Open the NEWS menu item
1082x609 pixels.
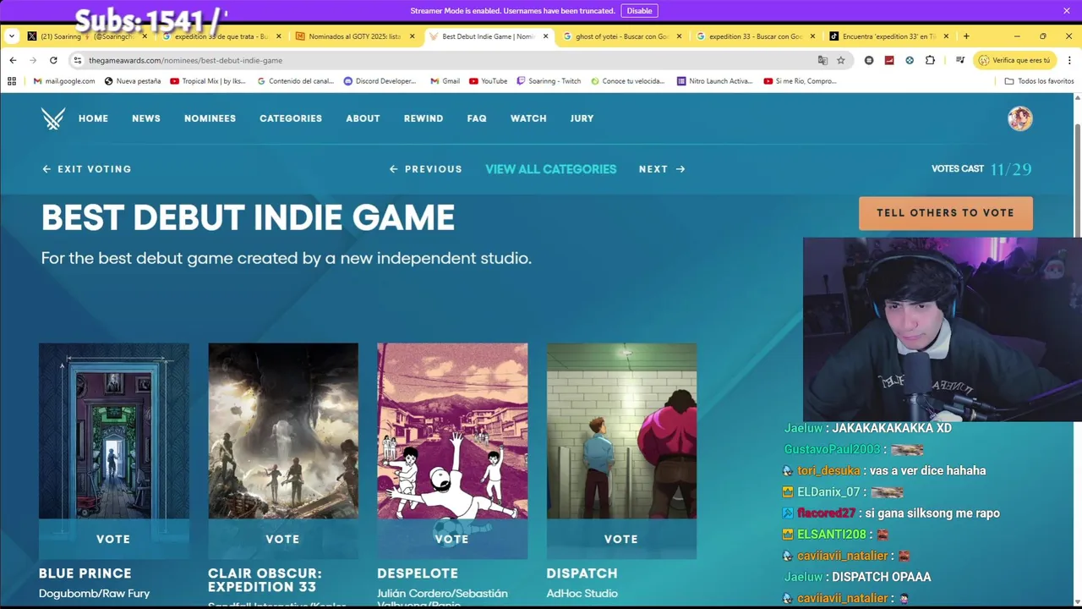(x=146, y=118)
